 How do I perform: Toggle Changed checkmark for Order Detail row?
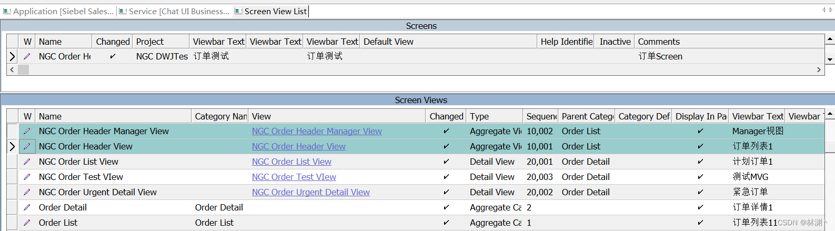446,207
